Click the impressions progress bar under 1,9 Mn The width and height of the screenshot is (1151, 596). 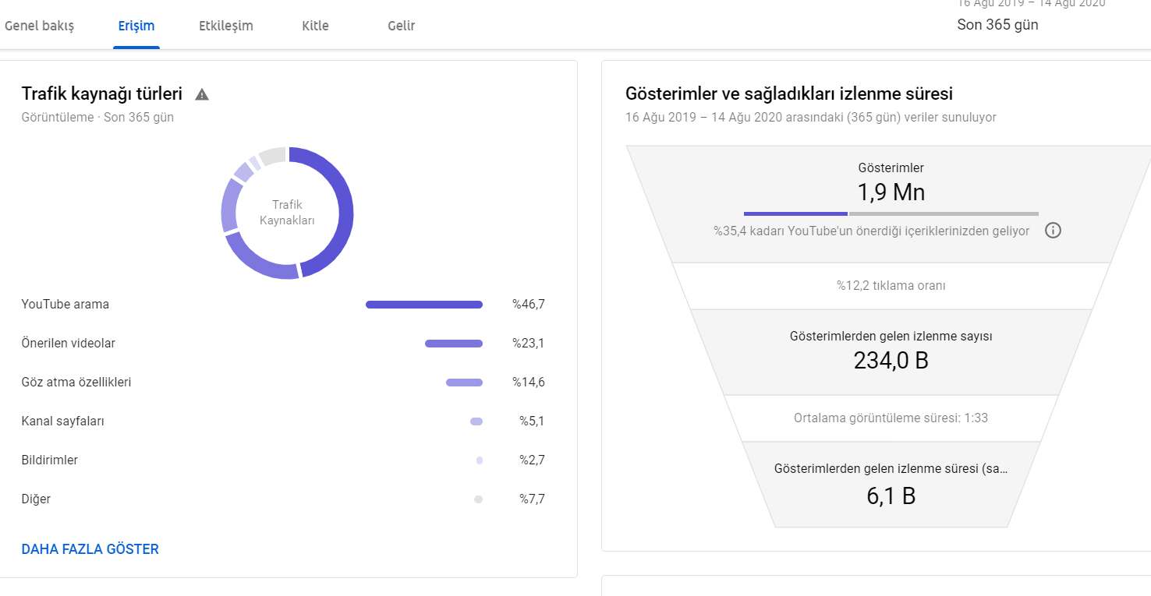(891, 213)
